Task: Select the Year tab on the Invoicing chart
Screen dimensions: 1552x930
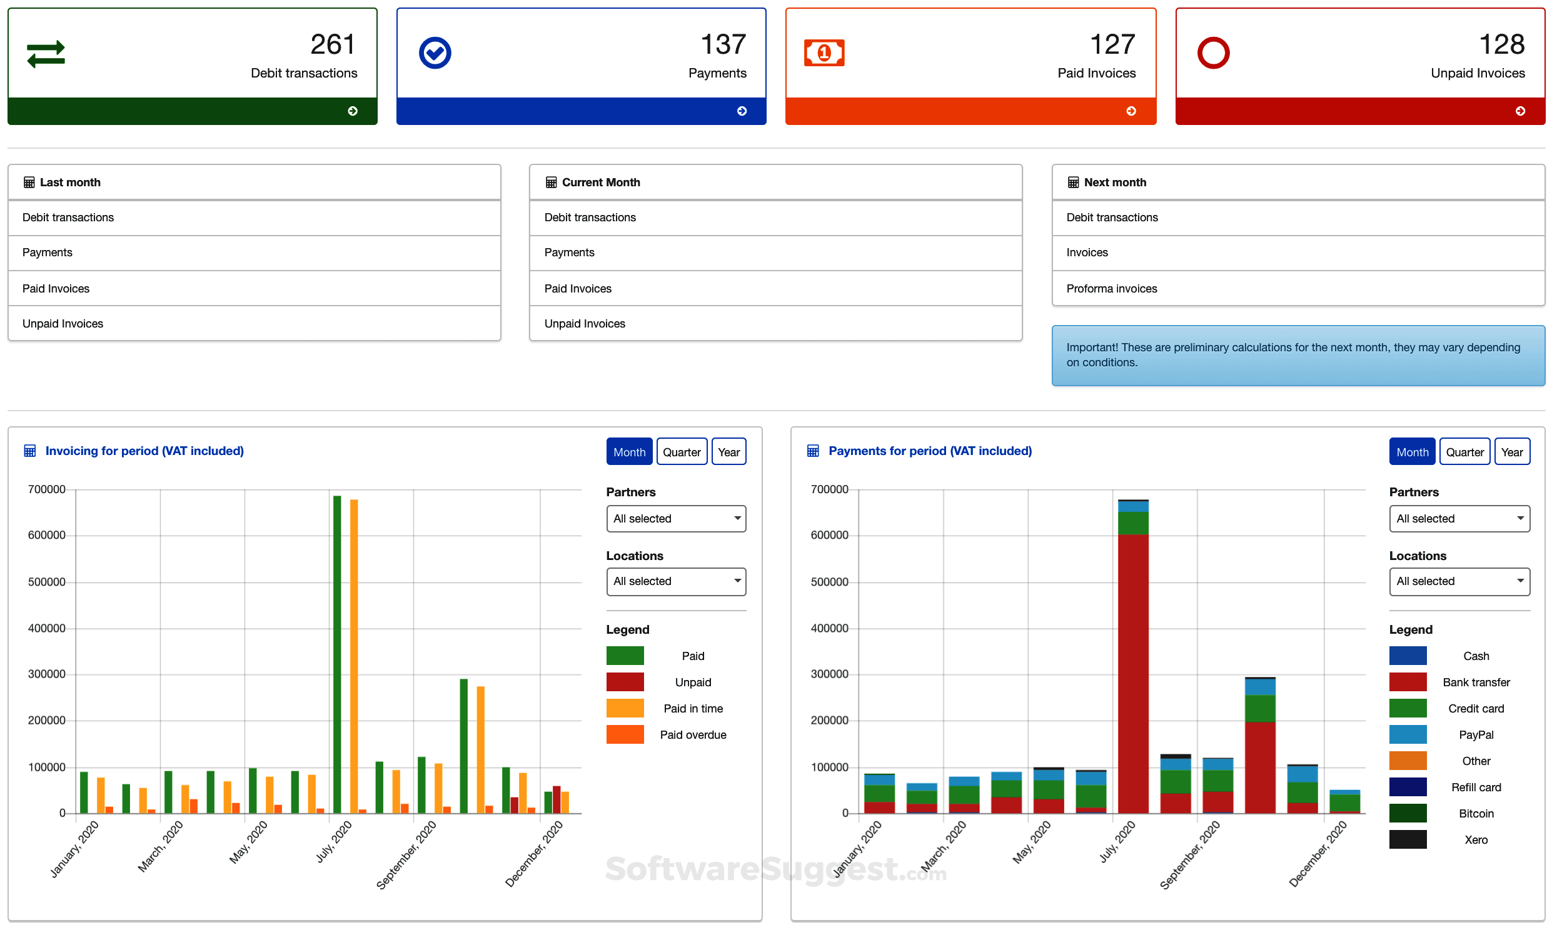Action: pyautogui.click(x=729, y=451)
